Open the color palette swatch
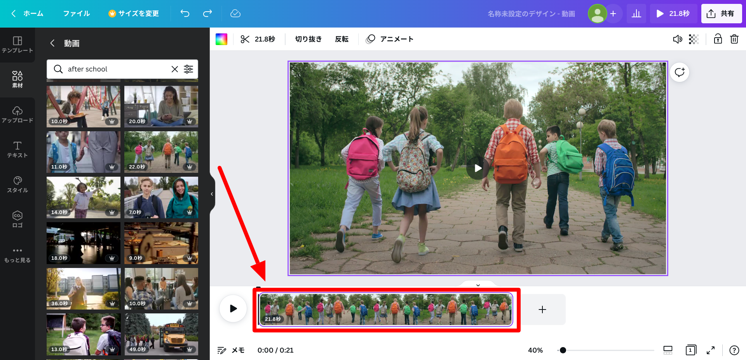This screenshot has height=360, width=746. 221,39
